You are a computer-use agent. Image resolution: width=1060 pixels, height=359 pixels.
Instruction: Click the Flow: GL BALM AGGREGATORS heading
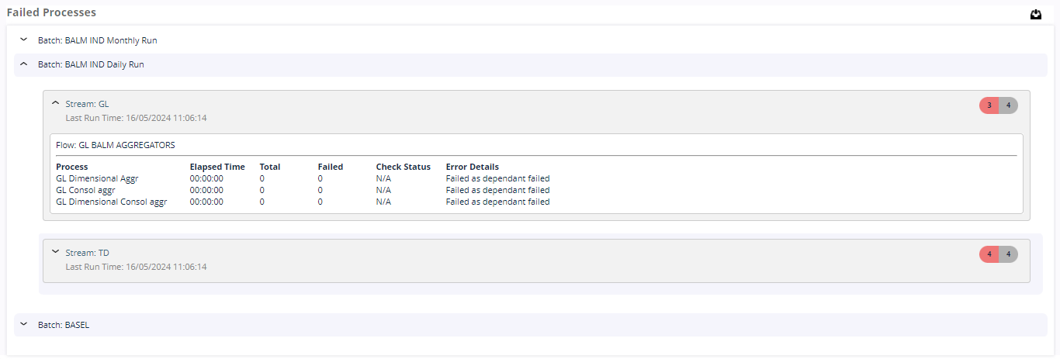(116, 145)
